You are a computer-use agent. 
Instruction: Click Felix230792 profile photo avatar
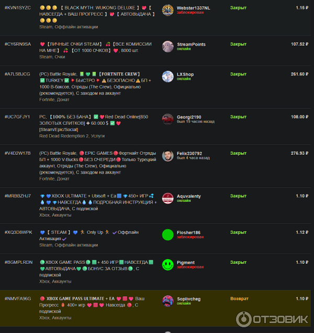tap(167, 156)
